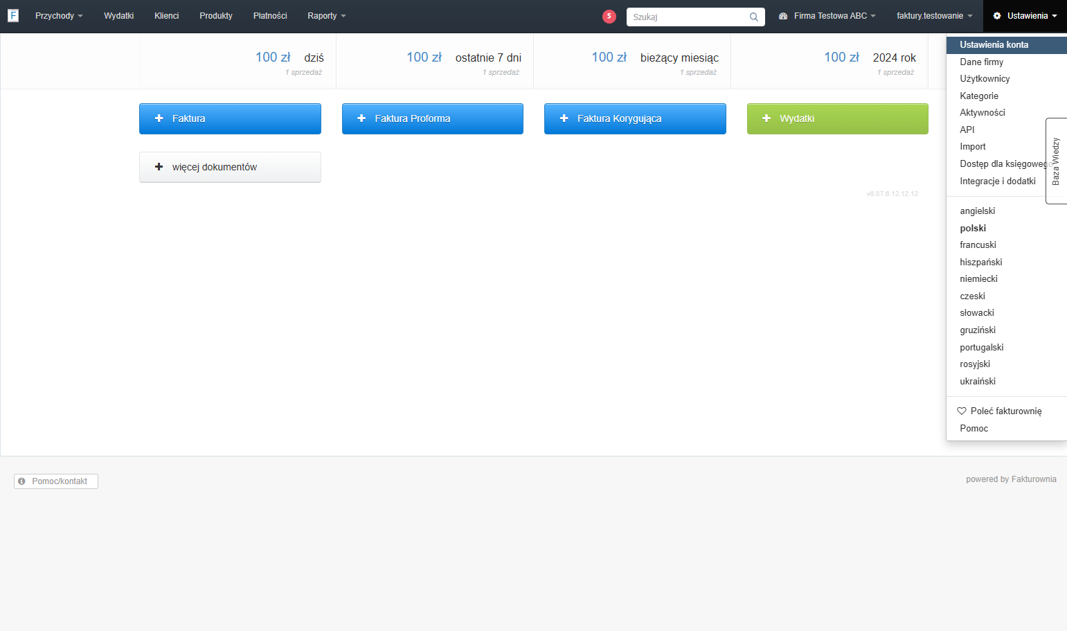Click the Fakturownia F logo icon
The height and width of the screenshot is (631, 1067).
[12, 15]
